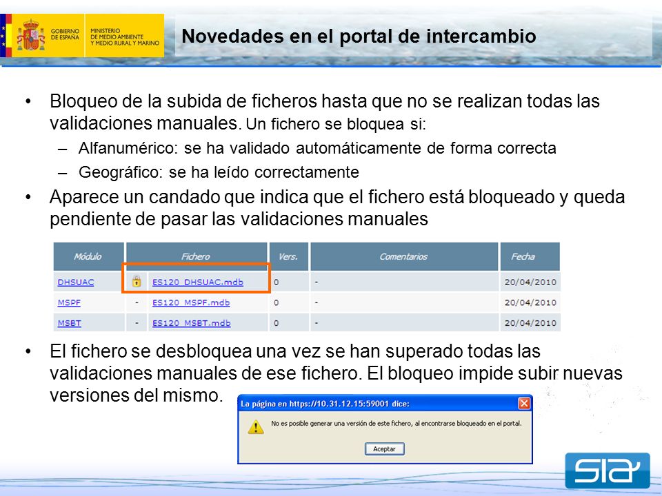Viewport: 662px width, 496px height.
Task: Click the SIA logo
Action: (608, 471)
